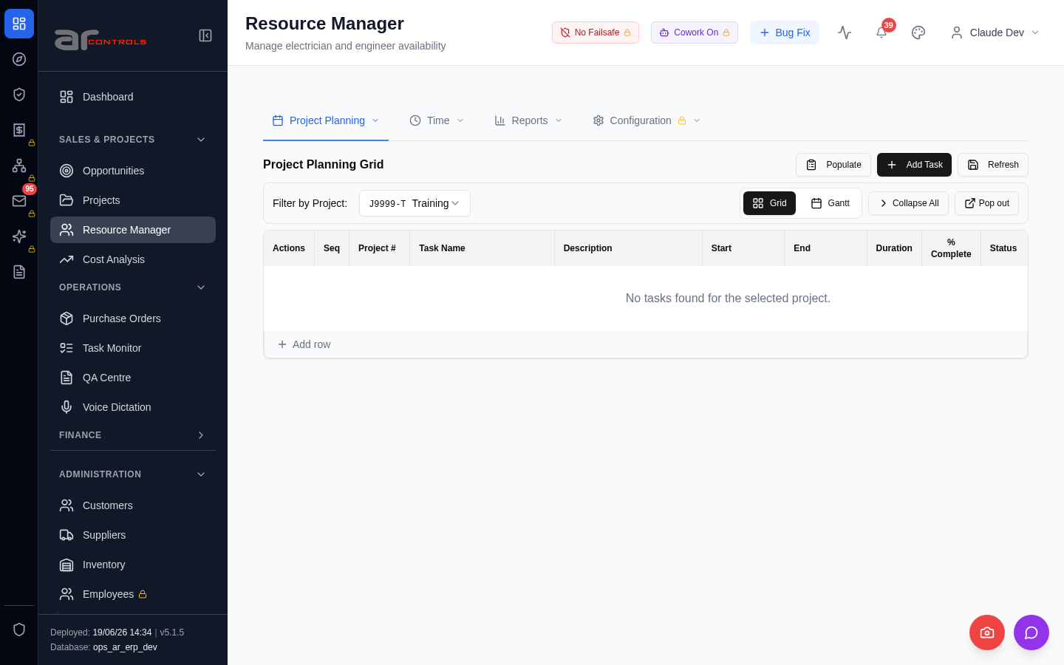1064x665 pixels.
Task: Open the Configuration tab dropdown
Action: coord(647,120)
